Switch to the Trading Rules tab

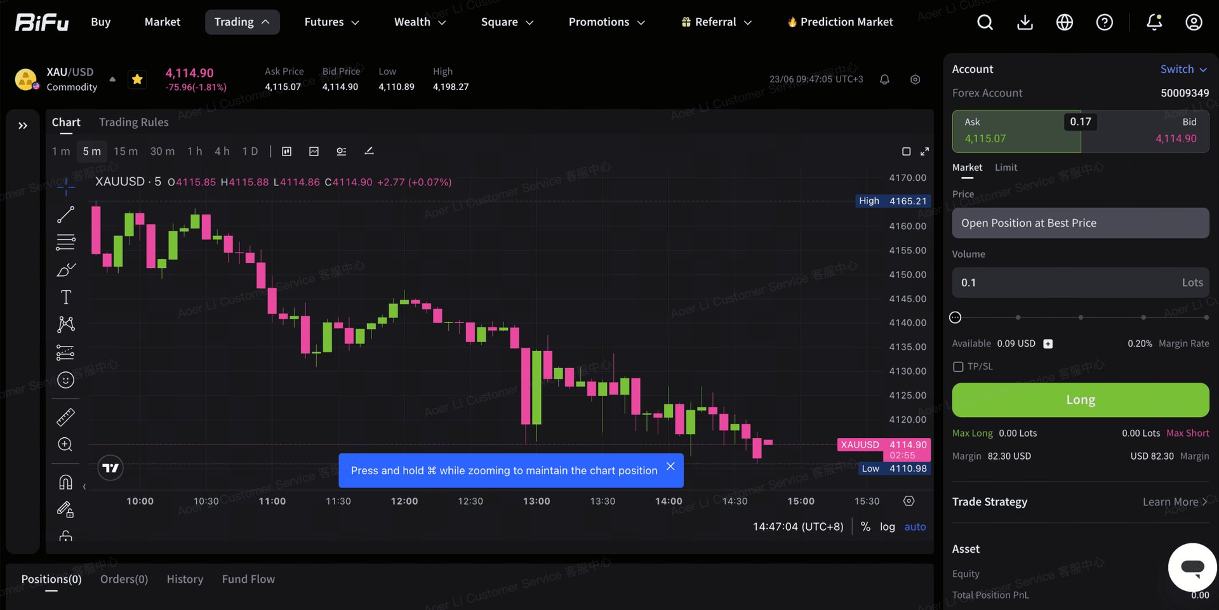[x=133, y=122]
